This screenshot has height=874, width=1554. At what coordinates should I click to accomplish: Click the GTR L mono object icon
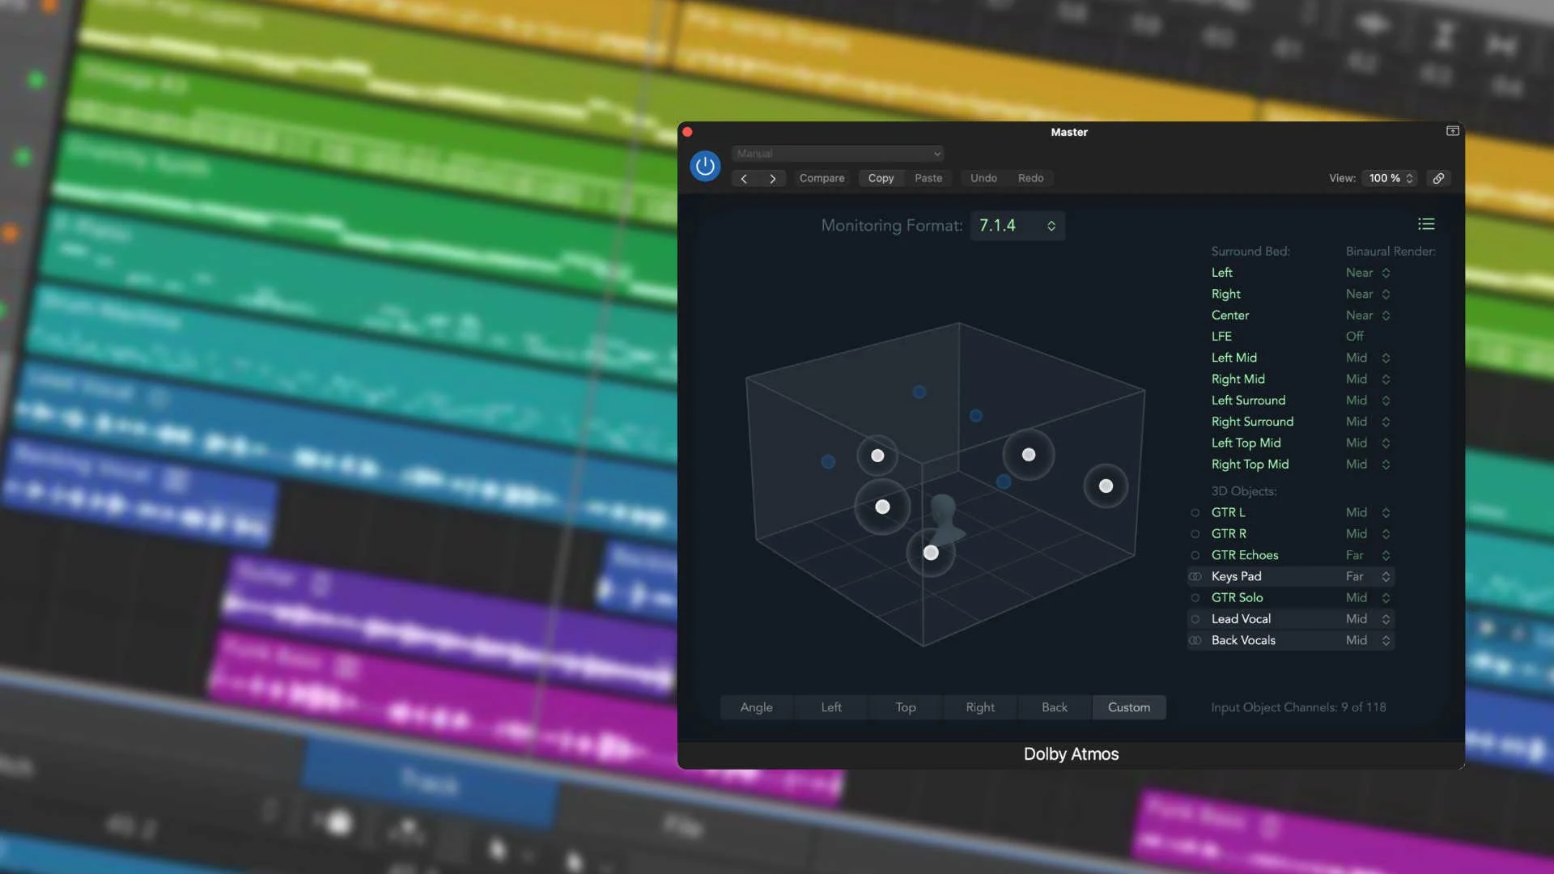pyautogui.click(x=1195, y=512)
